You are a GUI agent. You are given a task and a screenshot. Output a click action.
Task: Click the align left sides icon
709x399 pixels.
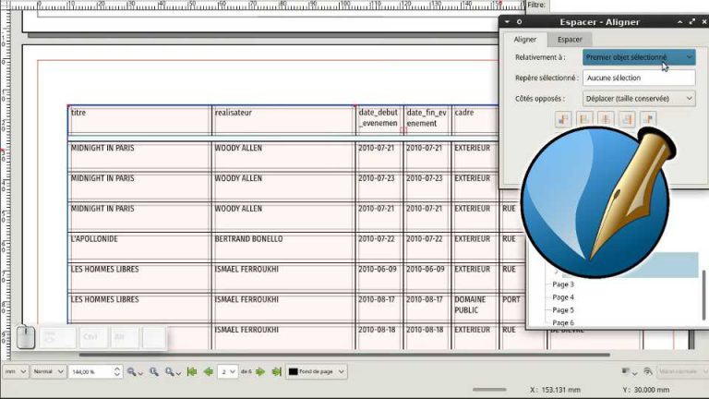pyautogui.click(x=584, y=119)
